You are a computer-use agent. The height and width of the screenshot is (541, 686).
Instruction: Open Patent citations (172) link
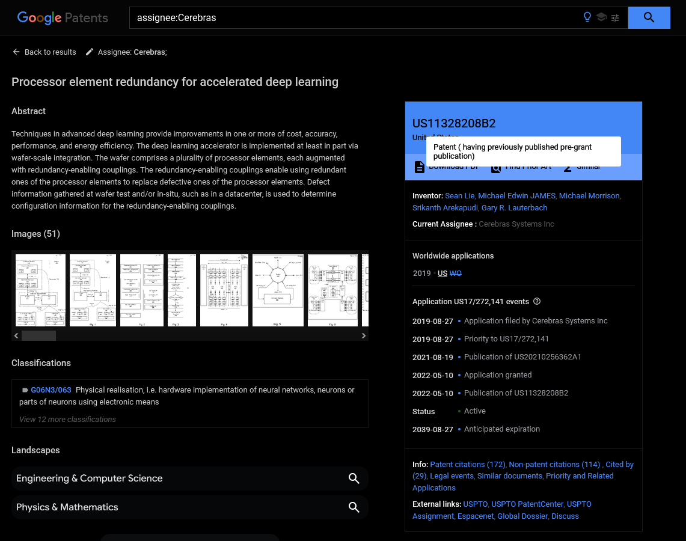(468, 465)
